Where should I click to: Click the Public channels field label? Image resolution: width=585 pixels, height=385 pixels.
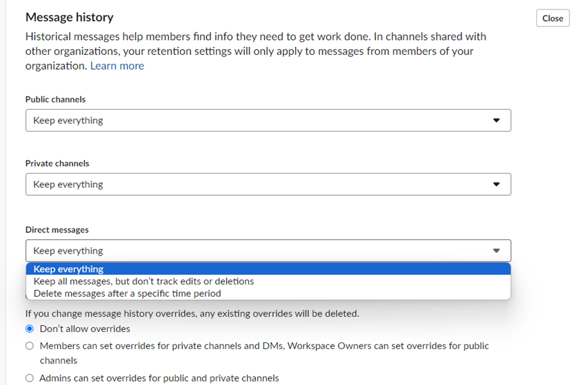56,100
